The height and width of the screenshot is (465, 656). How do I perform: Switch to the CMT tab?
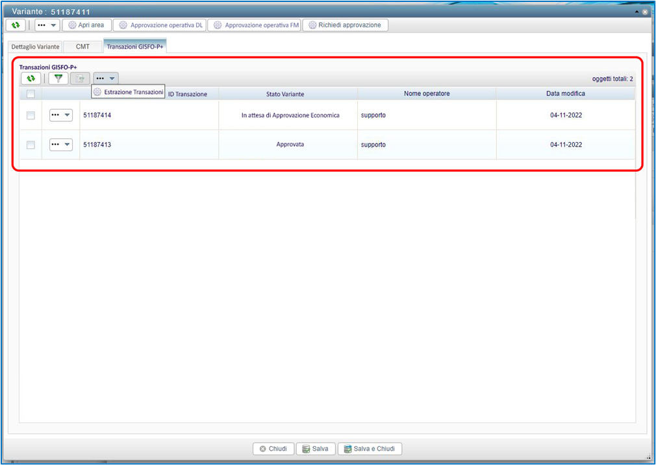tap(82, 47)
